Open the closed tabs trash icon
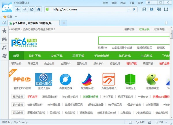Viewport: 173px width, 125px height. tap(166, 23)
